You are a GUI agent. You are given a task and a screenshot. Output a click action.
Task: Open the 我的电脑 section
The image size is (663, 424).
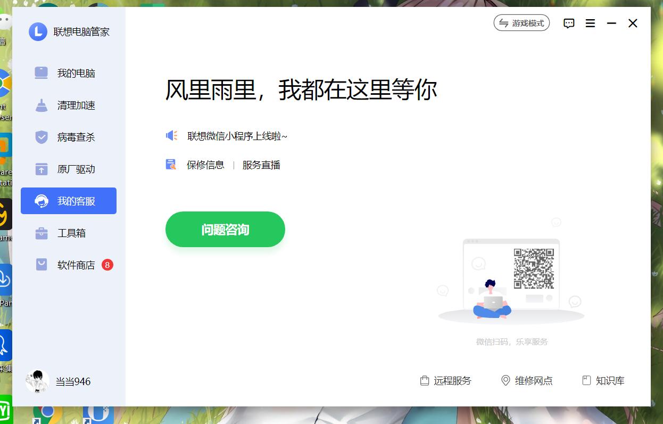(x=68, y=73)
